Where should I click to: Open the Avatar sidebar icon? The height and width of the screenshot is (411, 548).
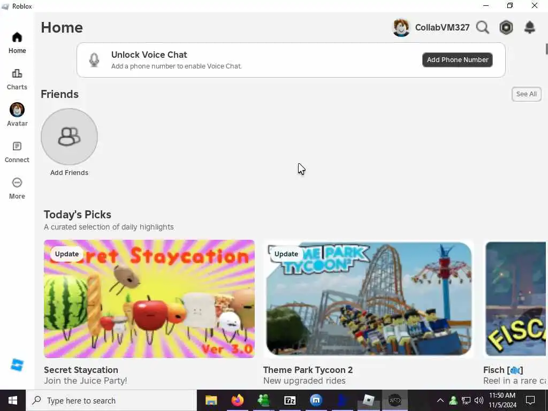(x=17, y=110)
